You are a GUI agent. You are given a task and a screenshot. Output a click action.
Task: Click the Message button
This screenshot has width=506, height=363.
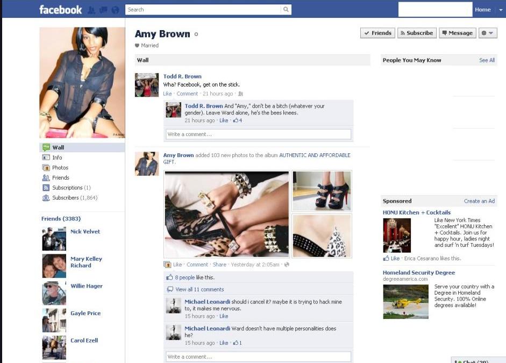(x=457, y=33)
